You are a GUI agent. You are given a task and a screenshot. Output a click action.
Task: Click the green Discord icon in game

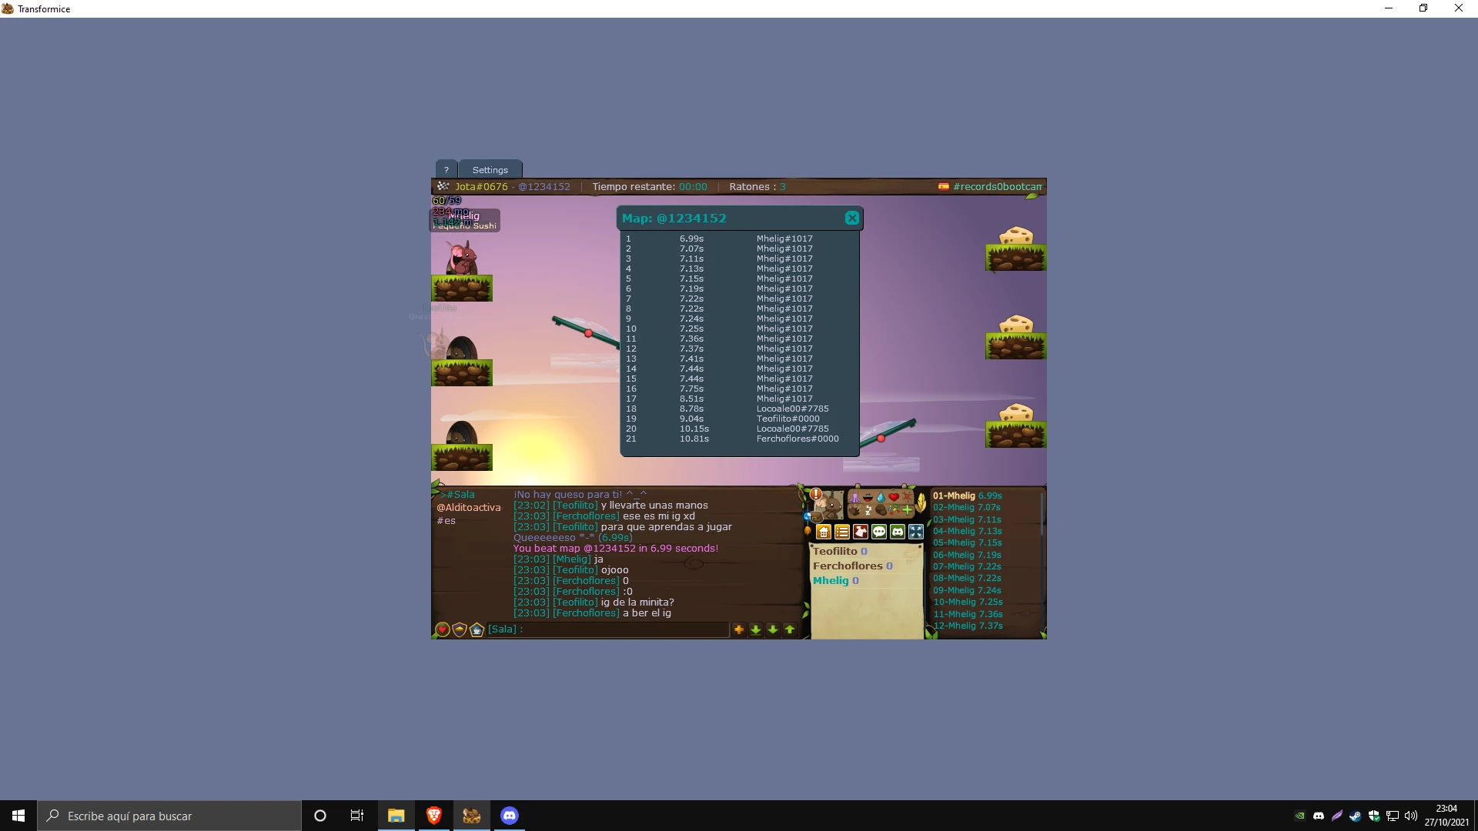coord(898,532)
